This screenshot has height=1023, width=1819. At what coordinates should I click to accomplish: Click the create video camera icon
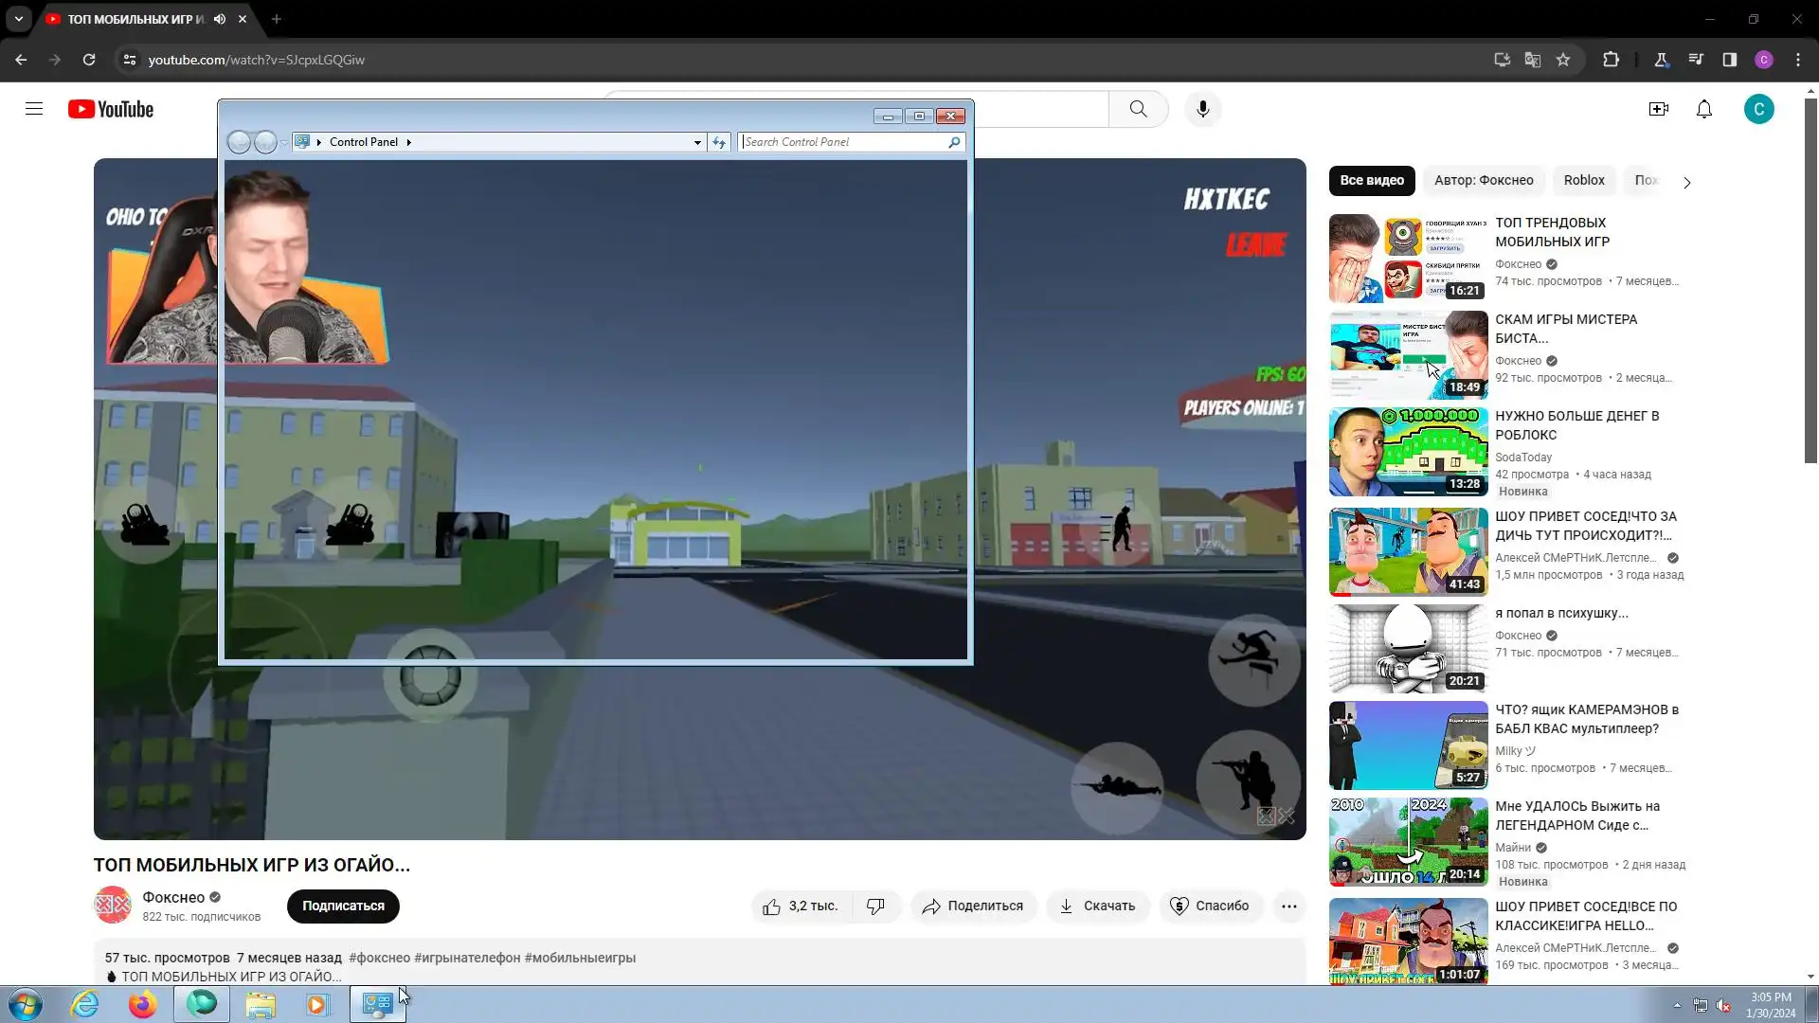coord(1658,109)
